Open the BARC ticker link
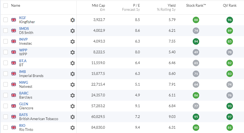 (x=24, y=93)
